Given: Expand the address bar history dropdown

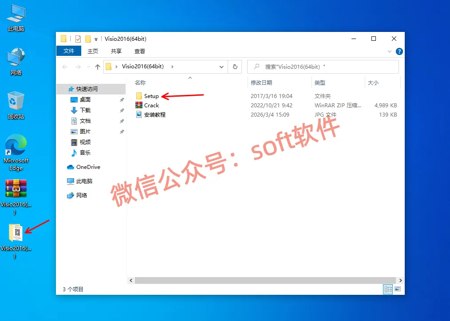Looking at the screenshot, I should (221, 67).
